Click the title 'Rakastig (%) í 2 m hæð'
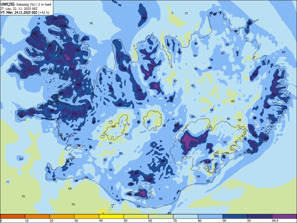This screenshot has width=297, height=223. (x=34, y=4)
